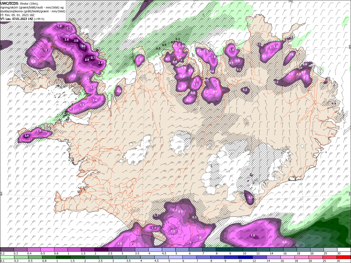Screen dimensions: 351x263
Task: Click the header line starting 'slydda/snjókoma'
Action: [x=33, y=11]
